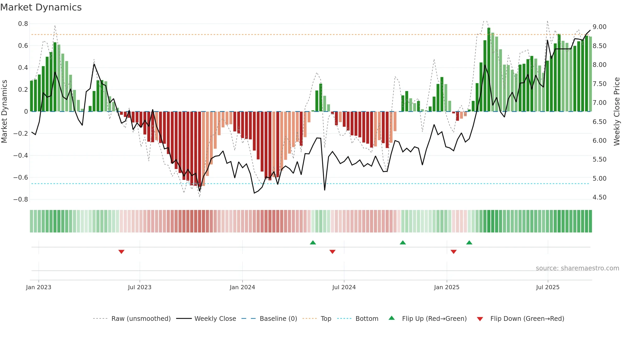Click the 0.8 left axis tick label
The width and height of the screenshot is (628, 353).
click(23, 24)
